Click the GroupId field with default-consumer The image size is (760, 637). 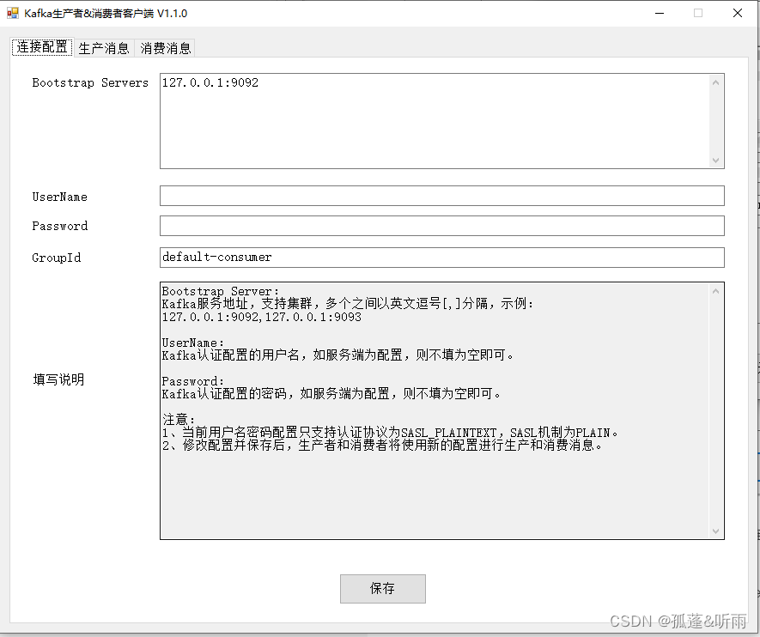pyautogui.click(x=442, y=258)
